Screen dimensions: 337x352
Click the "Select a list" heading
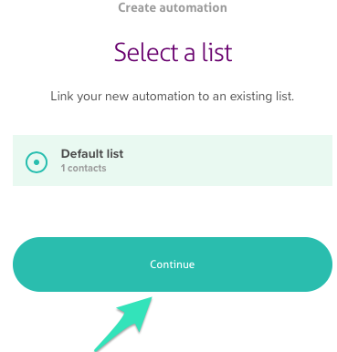pyautogui.click(x=174, y=52)
